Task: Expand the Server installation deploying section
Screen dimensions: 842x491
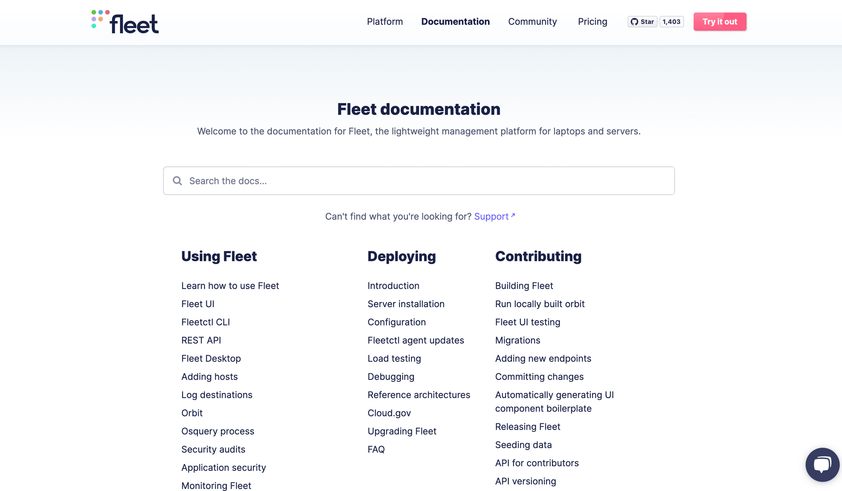Action: 406,304
